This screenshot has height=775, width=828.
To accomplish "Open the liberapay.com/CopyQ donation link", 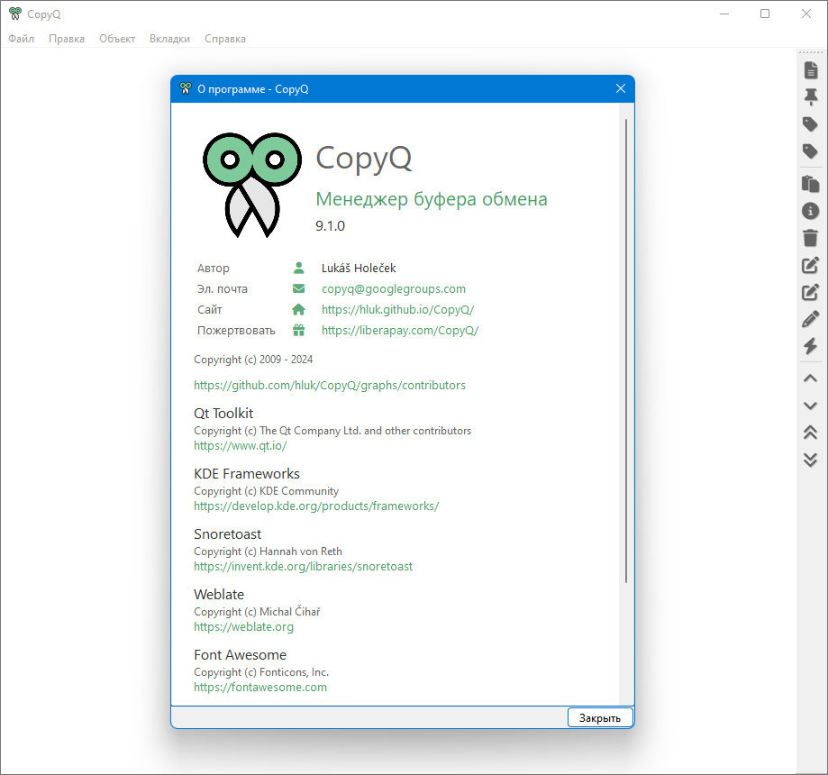I will coord(400,330).
